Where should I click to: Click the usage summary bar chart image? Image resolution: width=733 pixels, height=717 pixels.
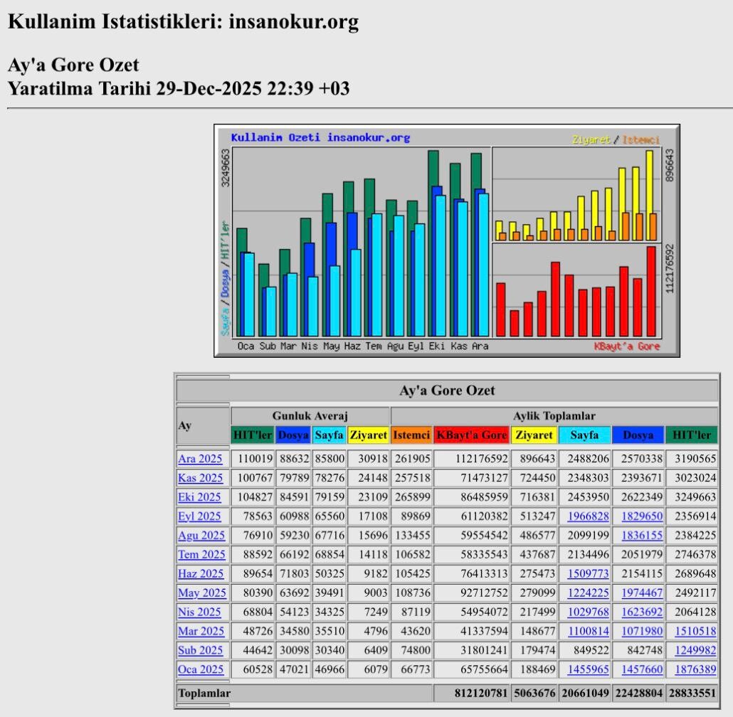(x=447, y=240)
